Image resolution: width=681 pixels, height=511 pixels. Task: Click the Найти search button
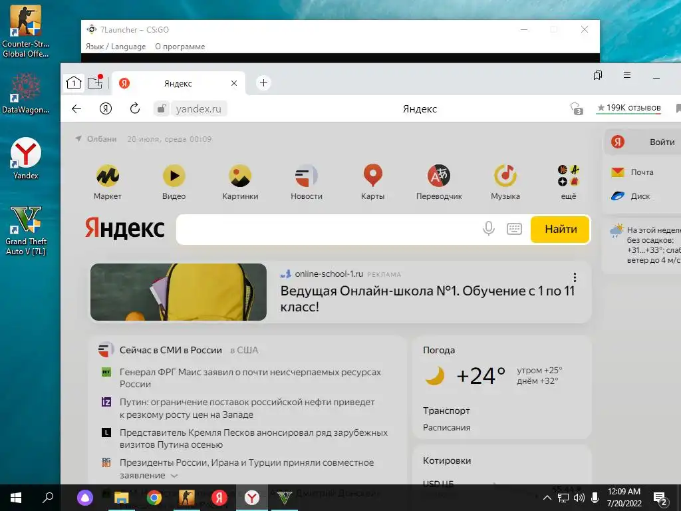560,229
